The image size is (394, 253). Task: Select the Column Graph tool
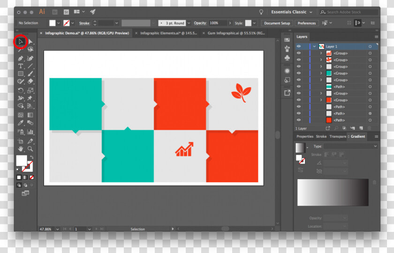30,132
